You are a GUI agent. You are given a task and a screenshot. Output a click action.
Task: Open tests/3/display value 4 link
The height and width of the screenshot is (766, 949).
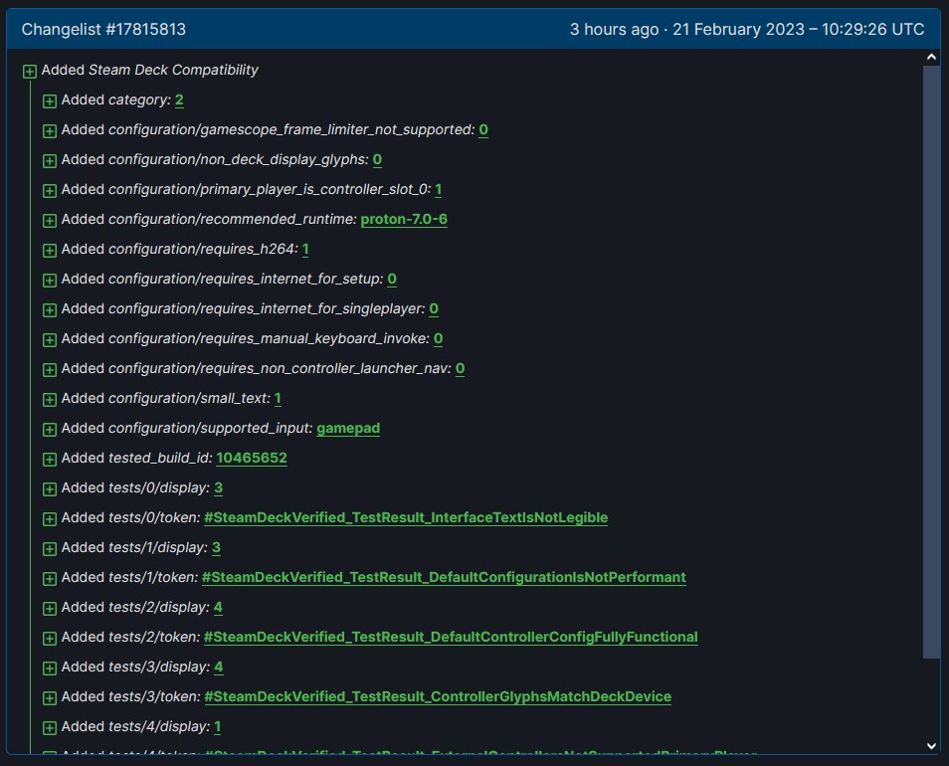coord(219,667)
